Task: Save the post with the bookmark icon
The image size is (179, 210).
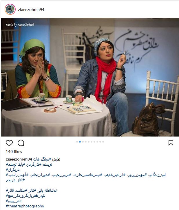Action: 171,143
